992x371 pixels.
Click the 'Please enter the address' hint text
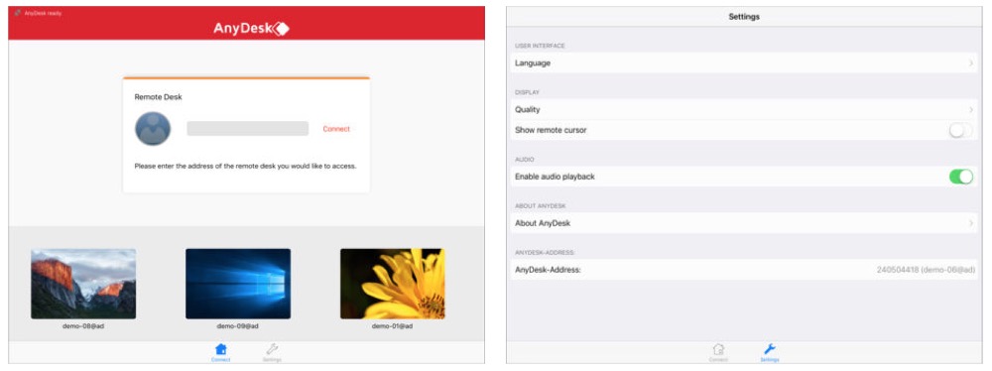click(x=245, y=166)
